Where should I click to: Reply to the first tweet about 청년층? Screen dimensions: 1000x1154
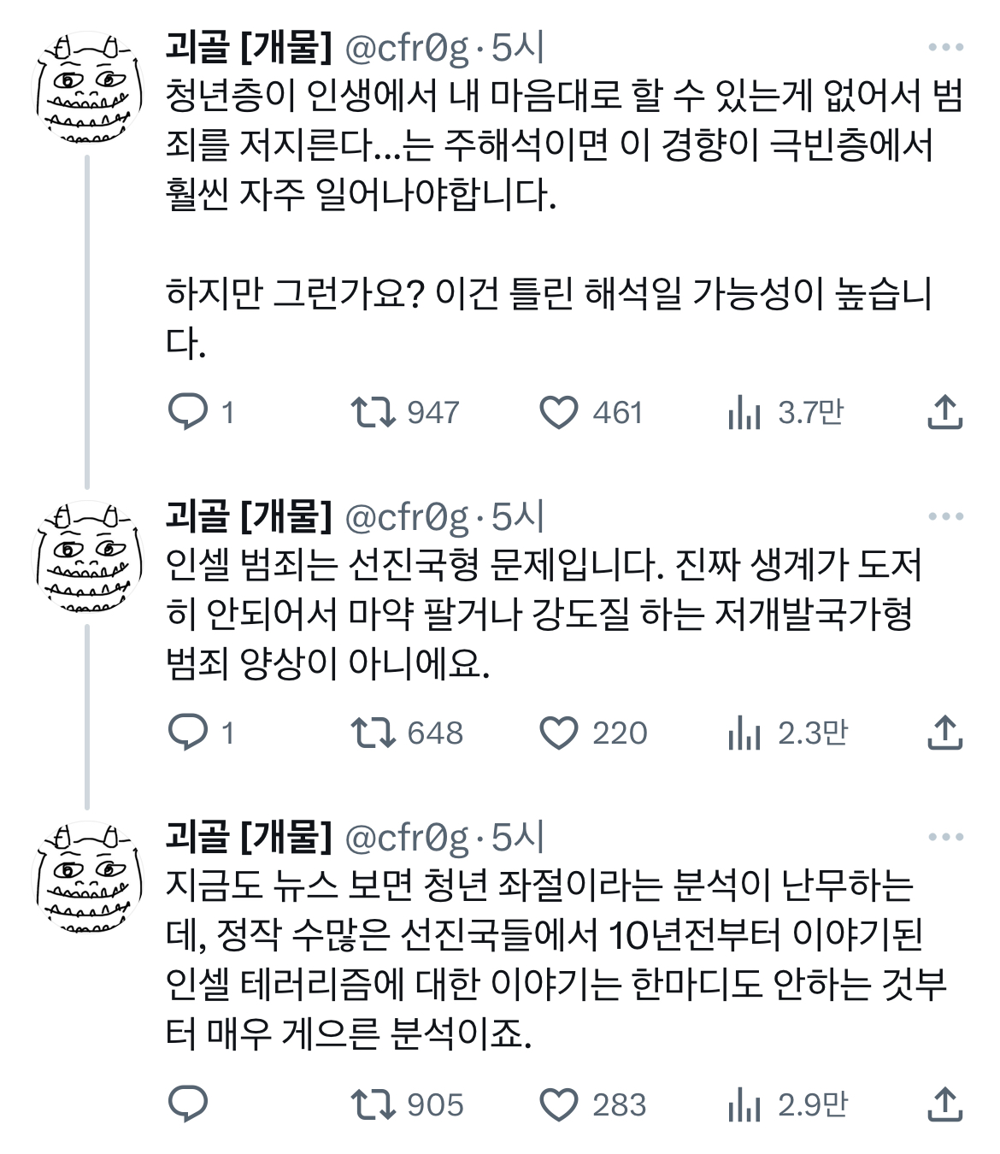pyautogui.click(x=188, y=412)
